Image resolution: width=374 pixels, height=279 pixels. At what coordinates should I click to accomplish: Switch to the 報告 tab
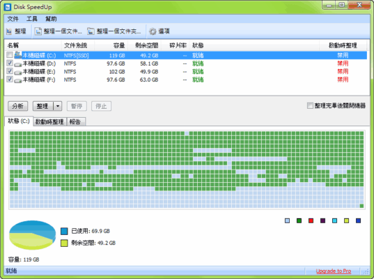pos(76,122)
